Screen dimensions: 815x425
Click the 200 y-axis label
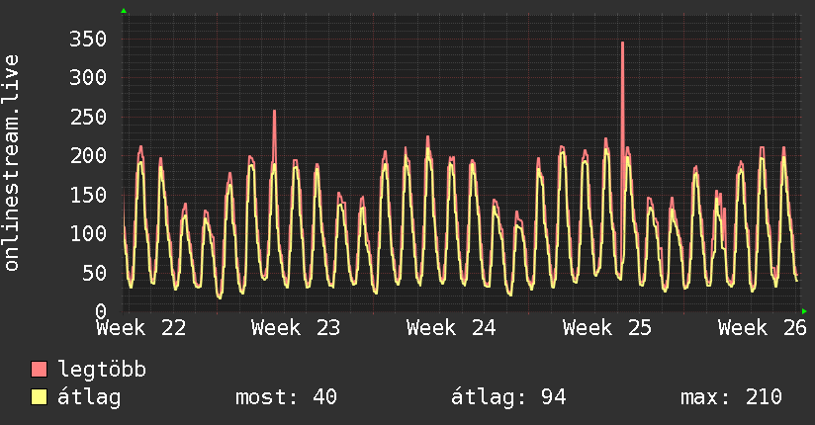click(x=88, y=155)
